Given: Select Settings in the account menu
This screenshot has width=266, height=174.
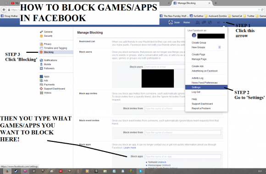Looking at the screenshot, I should point(206,87).
